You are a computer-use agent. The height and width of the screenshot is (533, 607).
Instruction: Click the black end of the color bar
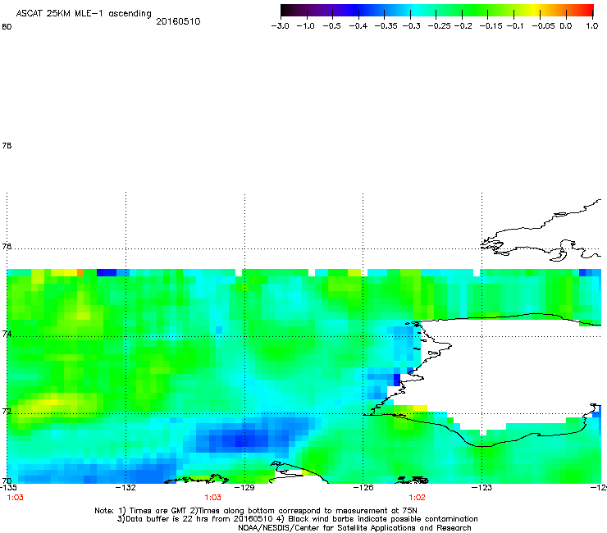(x=285, y=11)
